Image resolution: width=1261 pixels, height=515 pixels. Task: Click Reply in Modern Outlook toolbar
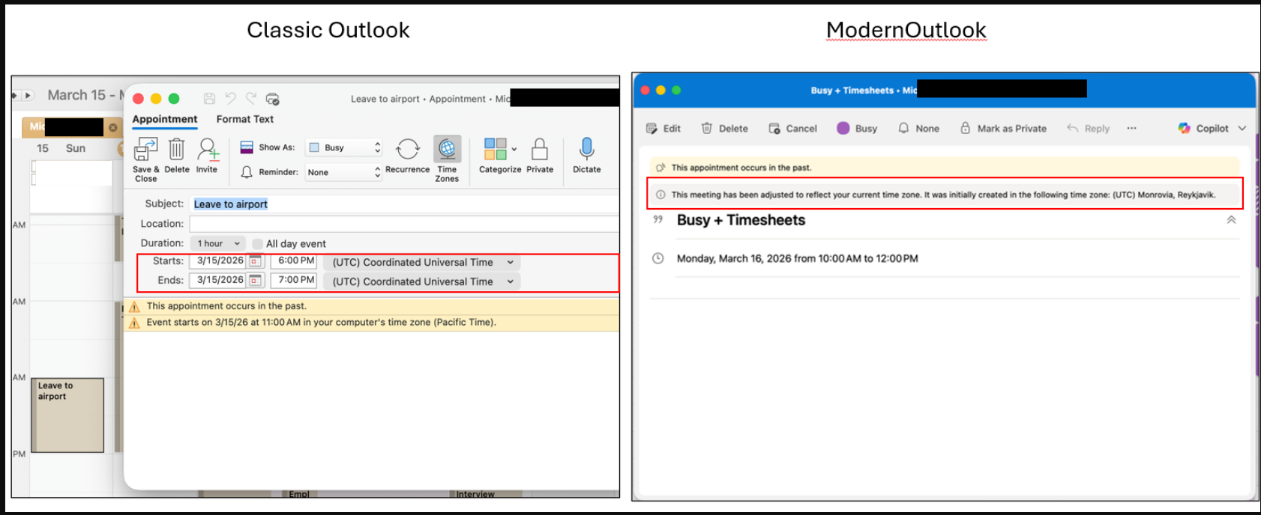tap(1088, 129)
